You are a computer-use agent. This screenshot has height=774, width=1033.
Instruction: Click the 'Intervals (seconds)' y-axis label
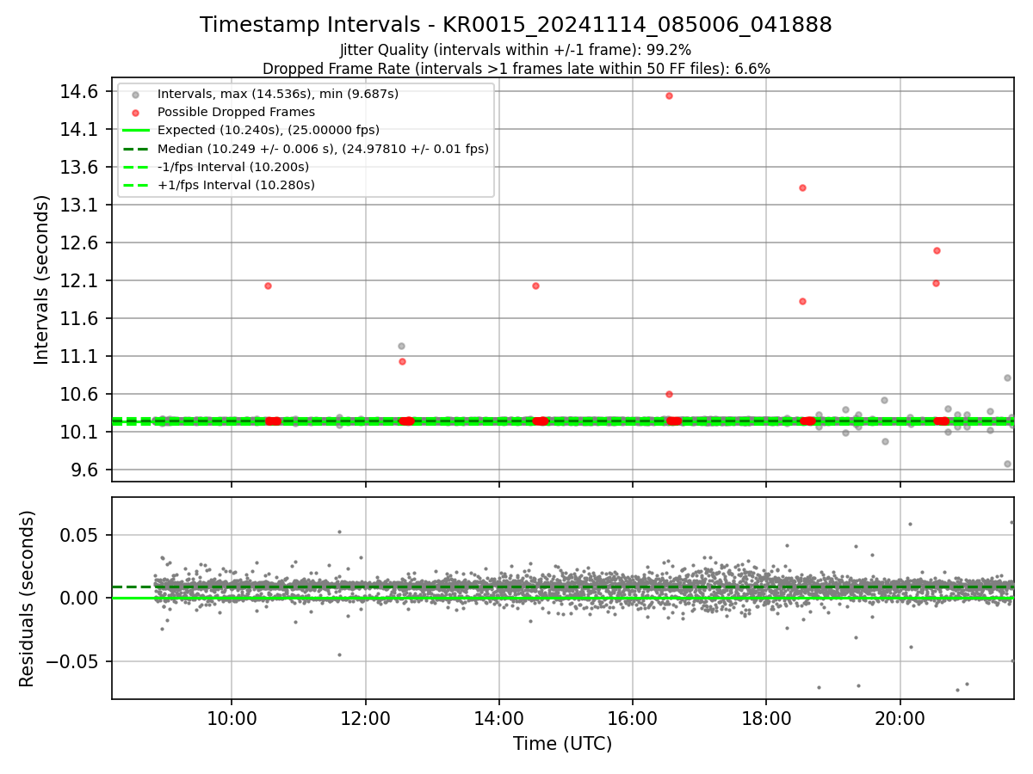coord(41,279)
